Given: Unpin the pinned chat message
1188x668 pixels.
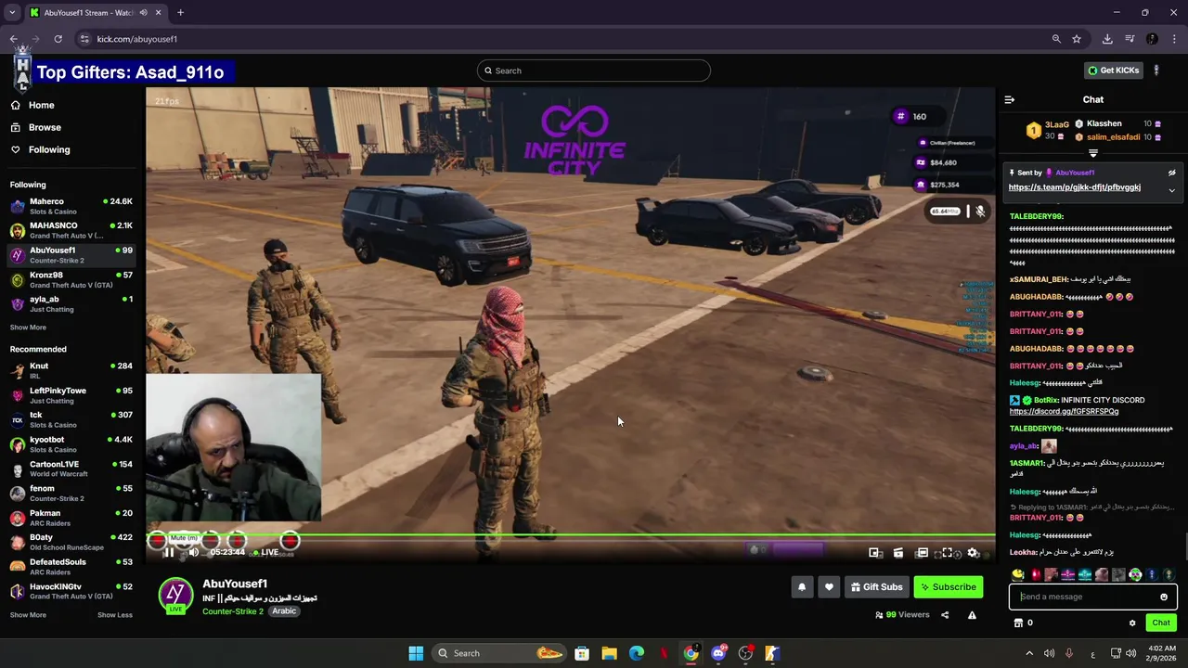Looking at the screenshot, I should click(x=1171, y=173).
